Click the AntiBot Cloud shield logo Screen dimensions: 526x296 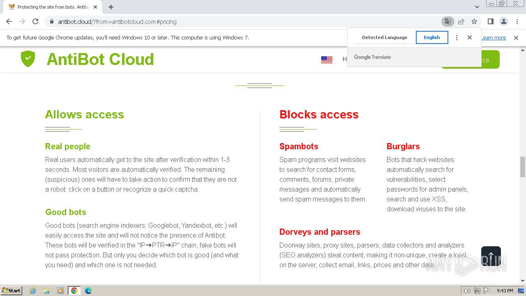28,59
